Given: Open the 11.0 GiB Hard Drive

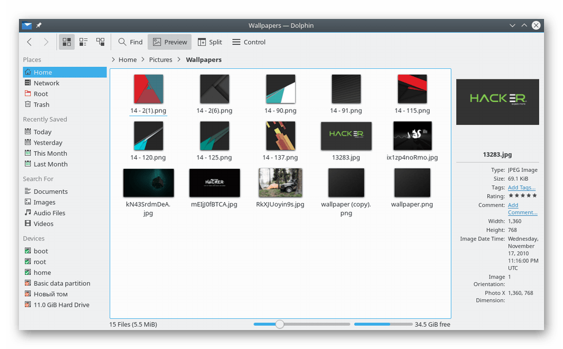Looking at the screenshot, I should click(x=65, y=305).
